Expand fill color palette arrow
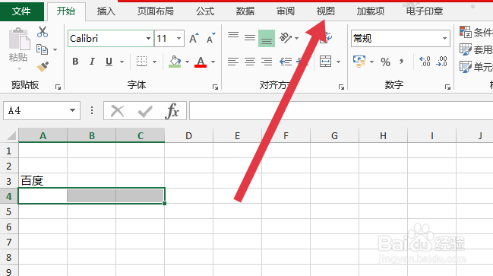Image resolution: width=493 pixels, height=276 pixels. pyautogui.click(x=187, y=62)
